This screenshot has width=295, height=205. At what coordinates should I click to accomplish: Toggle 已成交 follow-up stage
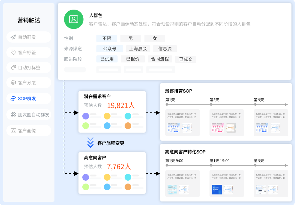click(186, 59)
